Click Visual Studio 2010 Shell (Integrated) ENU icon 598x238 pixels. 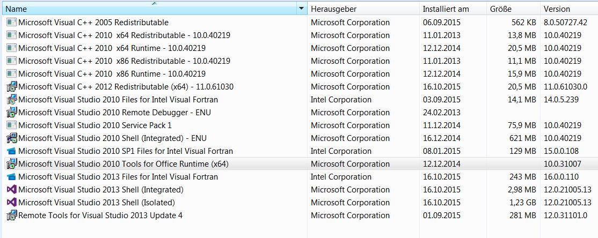[12, 138]
